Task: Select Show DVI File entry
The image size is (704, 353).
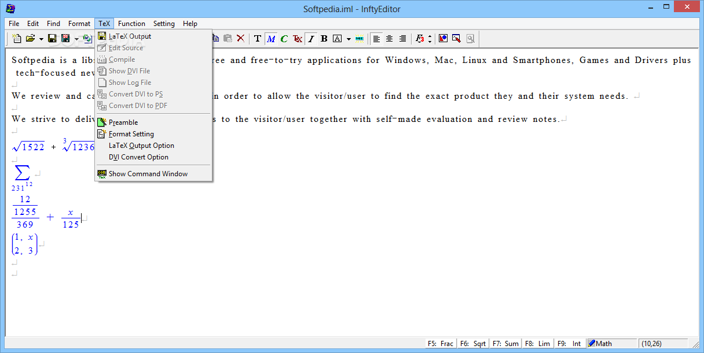Action: [153, 71]
